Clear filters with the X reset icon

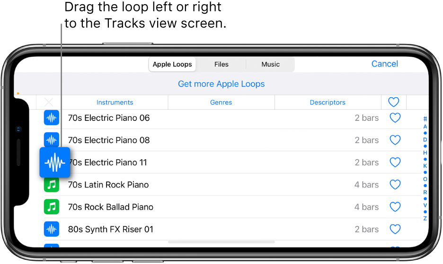pos(49,102)
